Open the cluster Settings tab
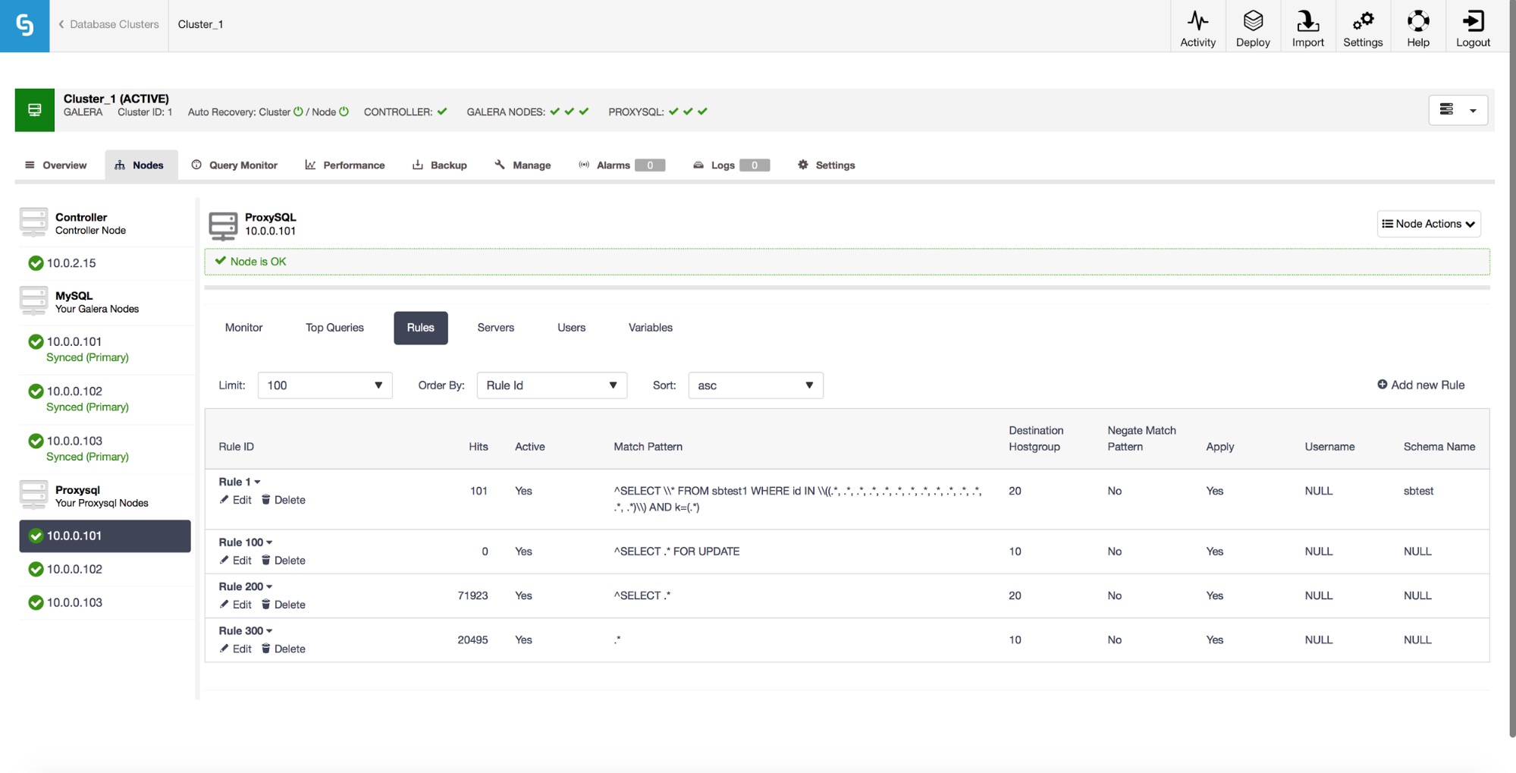Image resolution: width=1516 pixels, height=773 pixels. coord(827,165)
